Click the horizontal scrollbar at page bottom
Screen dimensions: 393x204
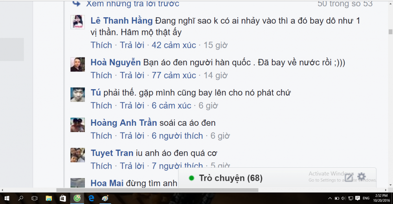point(157,190)
